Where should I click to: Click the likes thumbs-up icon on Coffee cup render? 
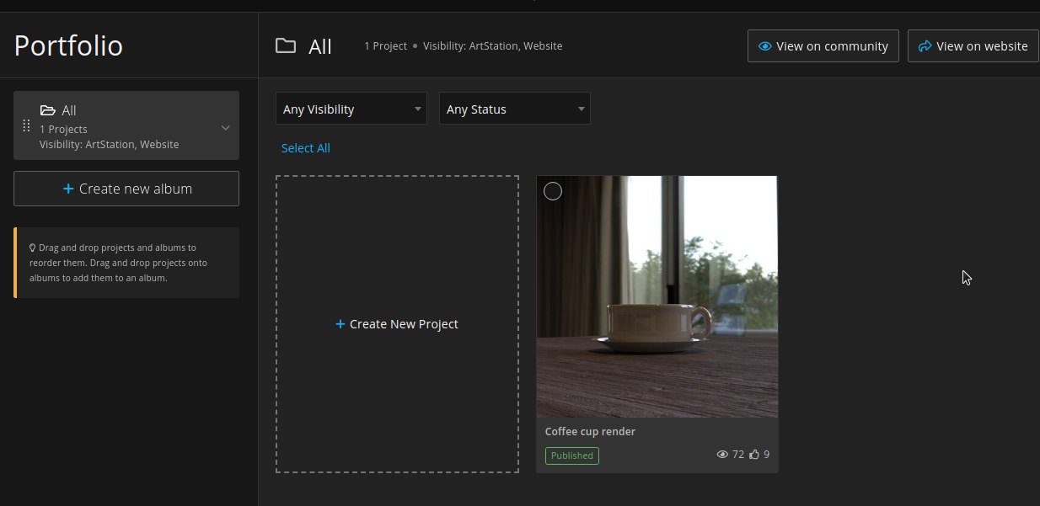click(754, 455)
